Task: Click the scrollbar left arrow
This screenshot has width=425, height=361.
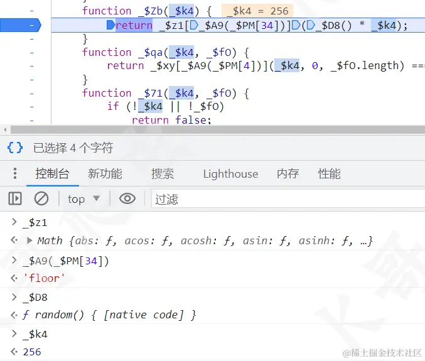Action: pyautogui.click(x=5, y=129)
